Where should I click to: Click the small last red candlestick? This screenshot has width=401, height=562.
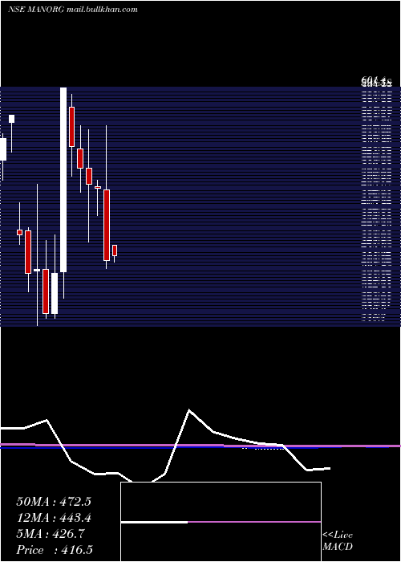(x=115, y=250)
